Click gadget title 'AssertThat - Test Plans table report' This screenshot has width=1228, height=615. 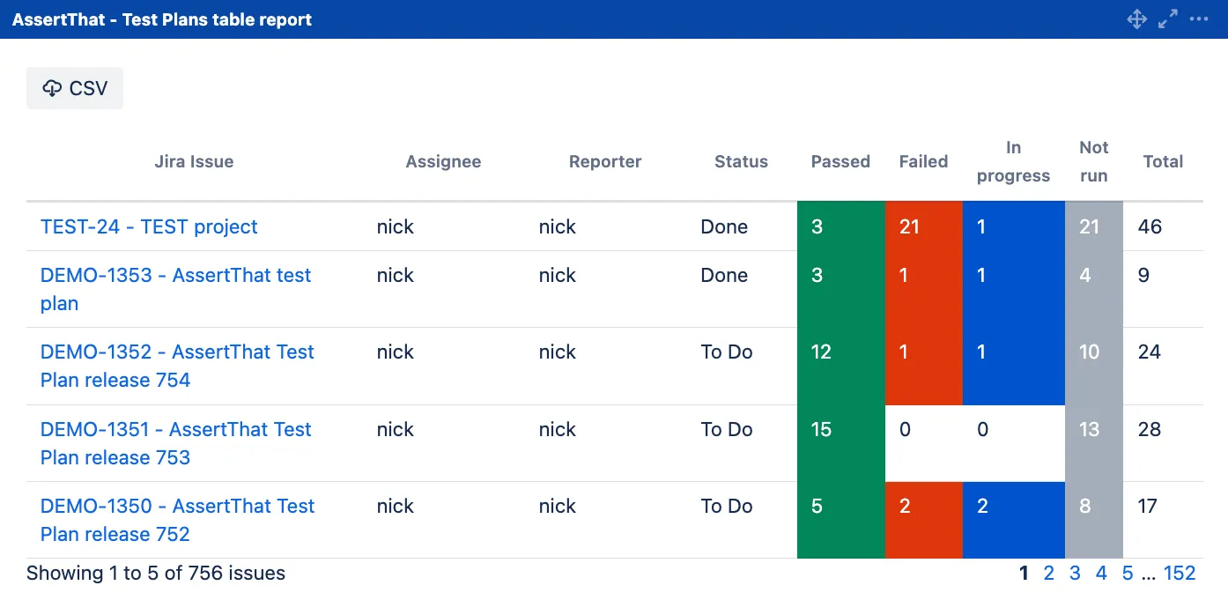[x=162, y=19]
